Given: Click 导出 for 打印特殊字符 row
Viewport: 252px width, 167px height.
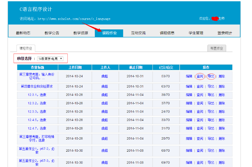Looking at the screenshot, I should 211,139.
